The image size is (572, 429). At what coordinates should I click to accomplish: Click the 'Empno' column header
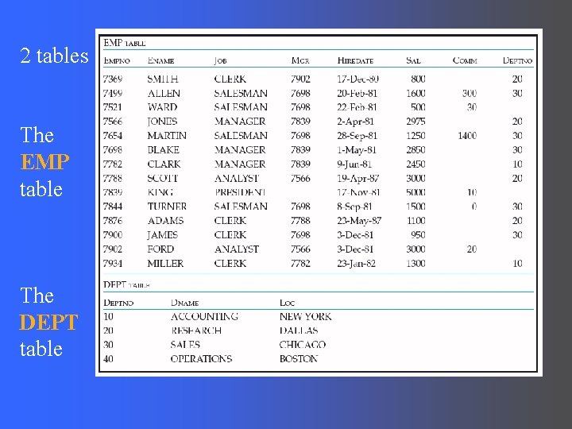pos(117,60)
